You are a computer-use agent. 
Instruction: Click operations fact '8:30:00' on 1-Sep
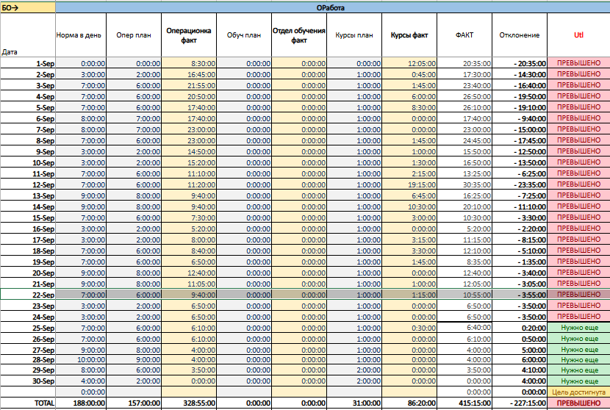click(x=189, y=63)
